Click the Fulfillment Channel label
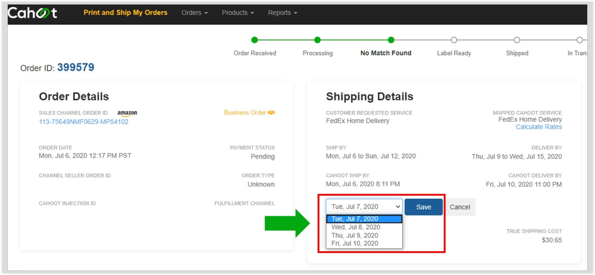Viewport: 595px width, 275px height. pyautogui.click(x=245, y=203)
